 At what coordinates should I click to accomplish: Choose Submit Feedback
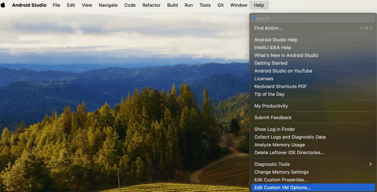click(x=313, y=118)
